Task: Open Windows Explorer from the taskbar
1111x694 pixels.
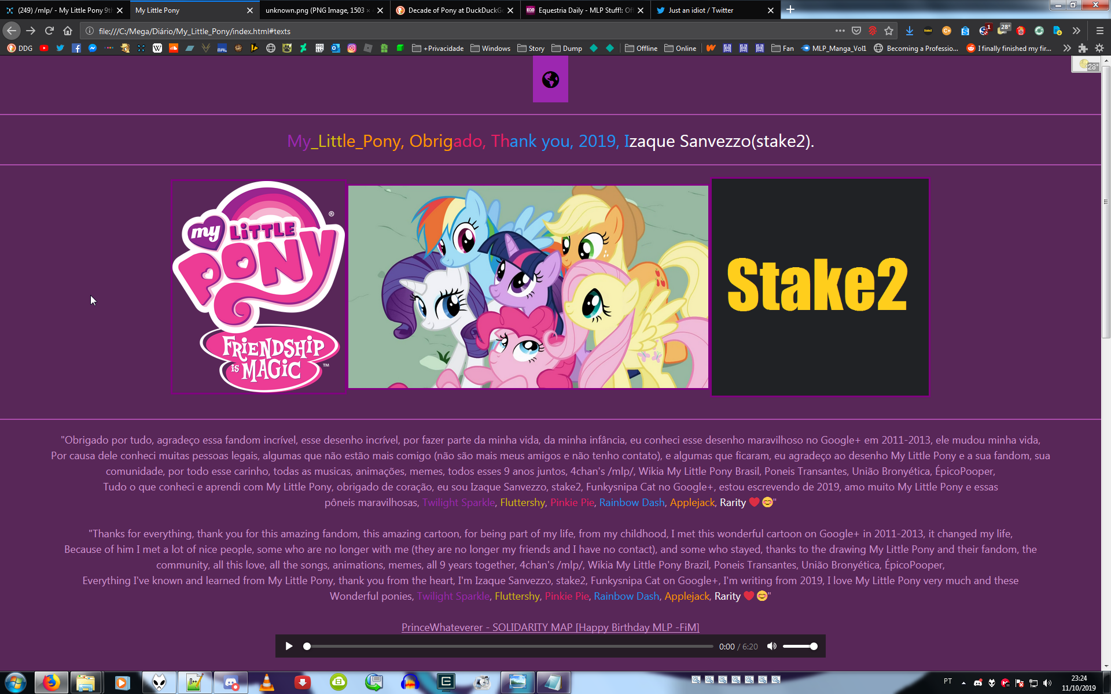Action: (x=86, y=682)
